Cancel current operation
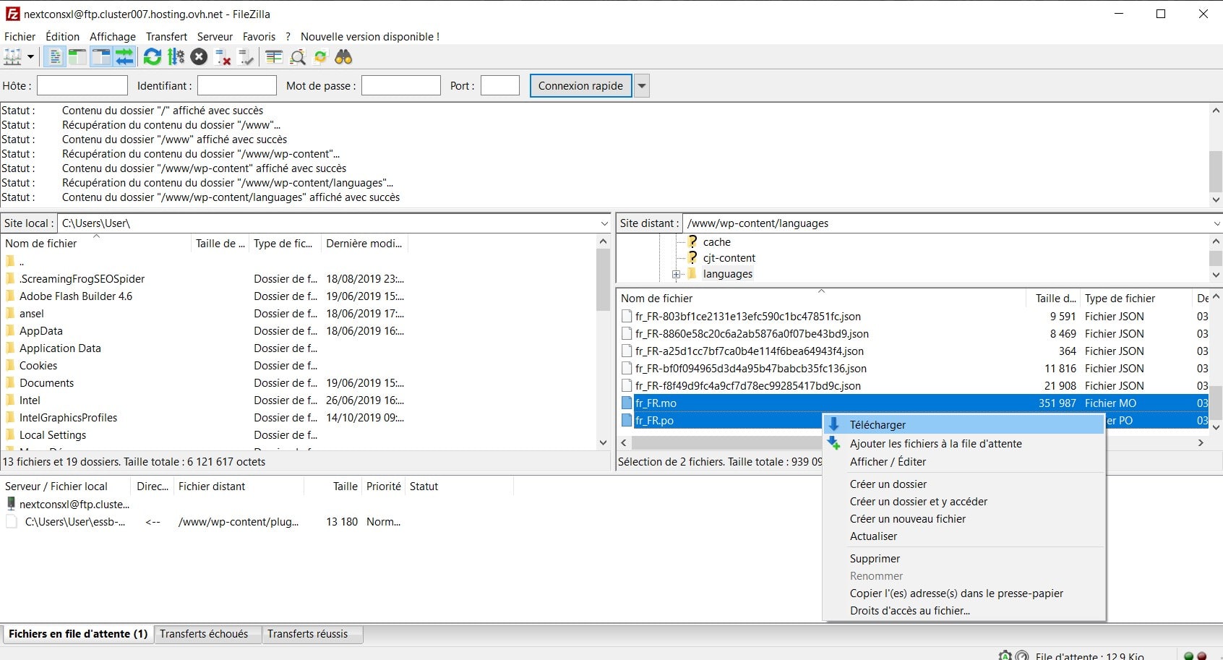Screen dimensions: 1223x660 [x=199, y=57]
